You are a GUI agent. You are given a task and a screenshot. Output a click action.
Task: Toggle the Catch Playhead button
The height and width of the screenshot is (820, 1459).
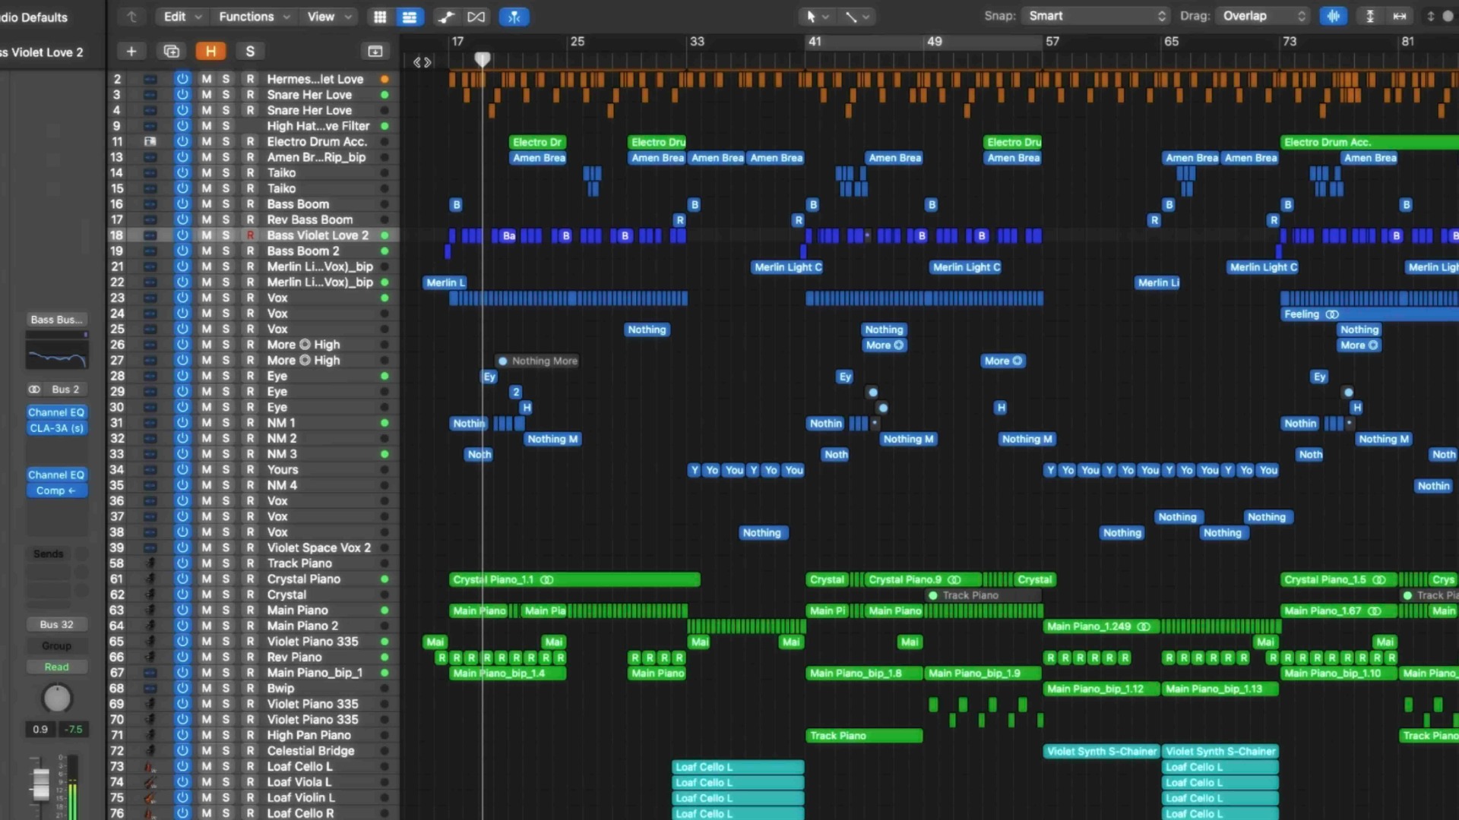pos(514,17)
